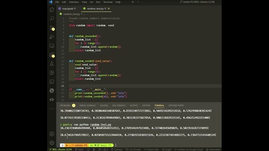Screen dimensions: 269x151
Task: Open the Explorer view in activity bar
Action: (x=52, y=10)
